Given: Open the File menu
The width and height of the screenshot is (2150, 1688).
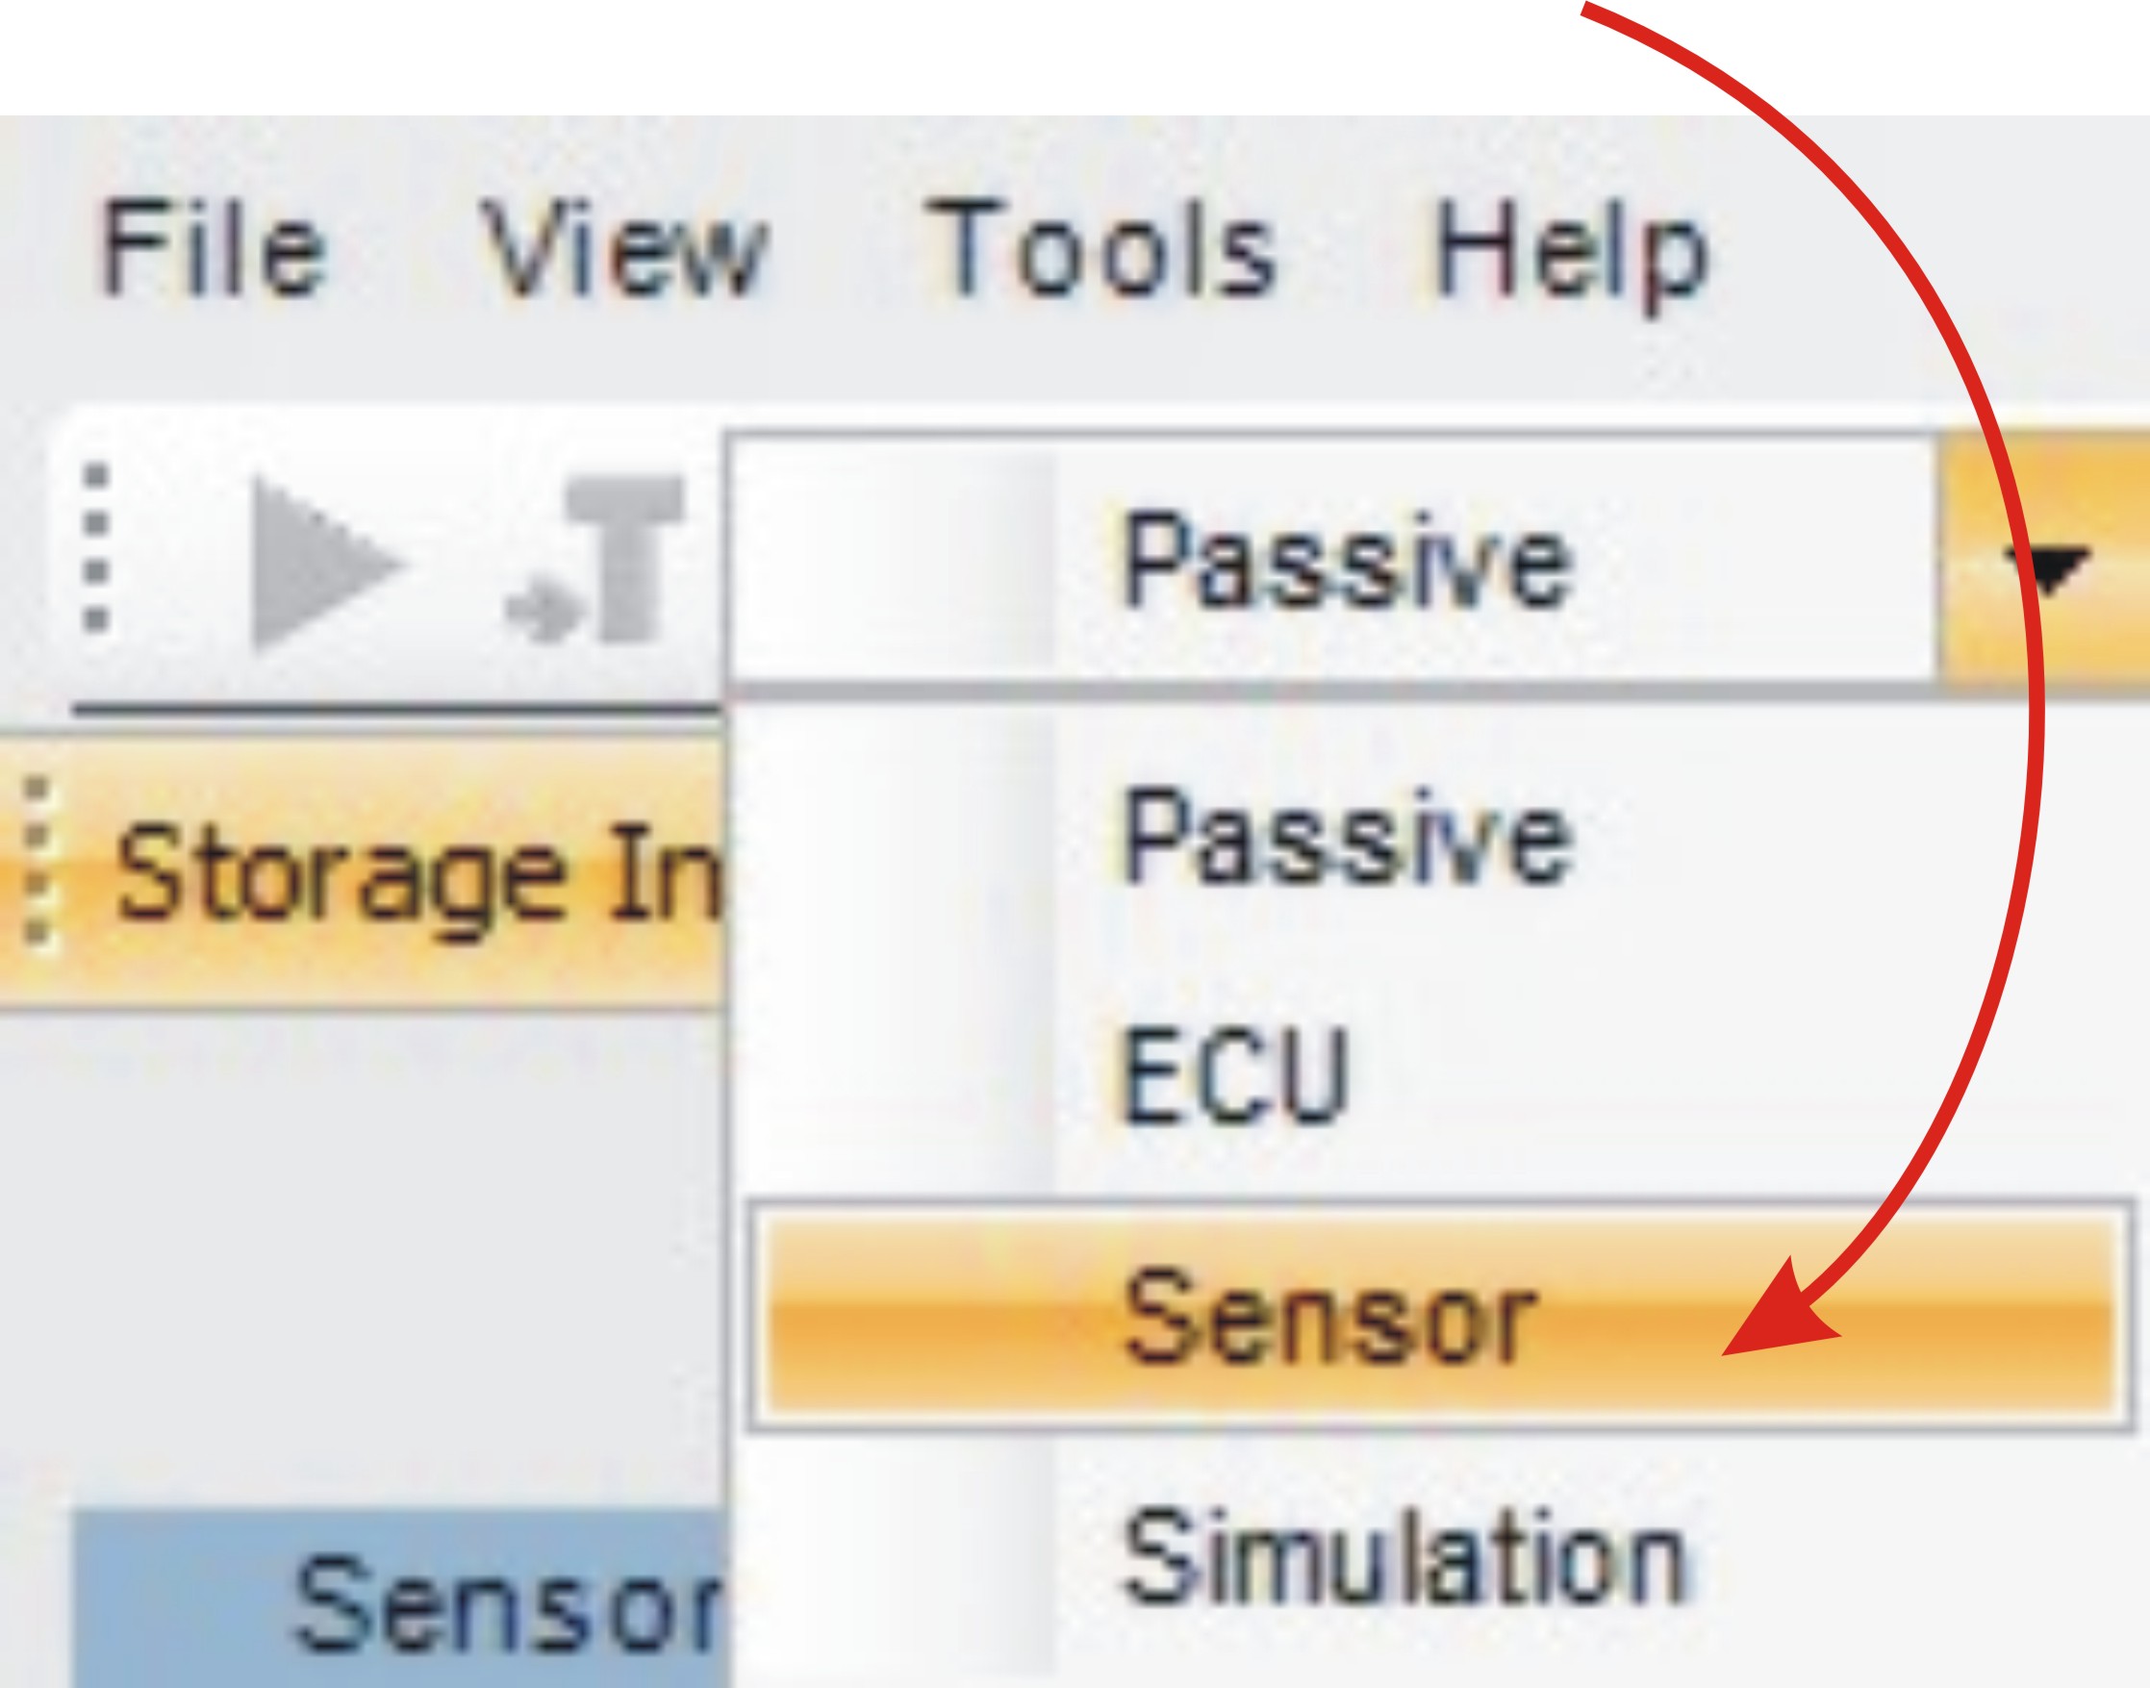Looking at the screenshot, I should [x=213, y=248].
